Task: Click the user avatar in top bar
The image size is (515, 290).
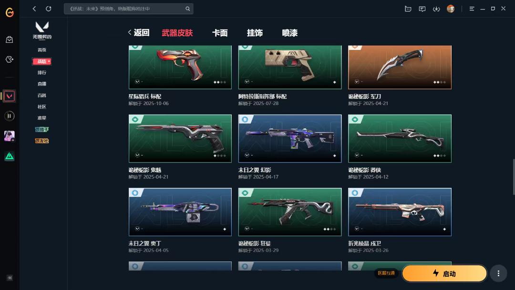Action: pos(451,9)
